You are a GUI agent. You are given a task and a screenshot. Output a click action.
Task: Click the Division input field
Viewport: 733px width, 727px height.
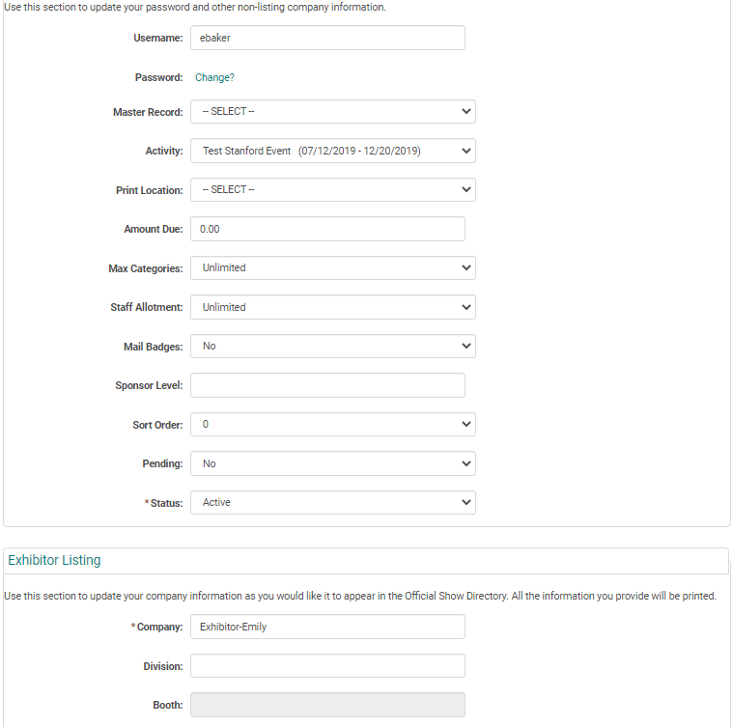click(327, 666)
